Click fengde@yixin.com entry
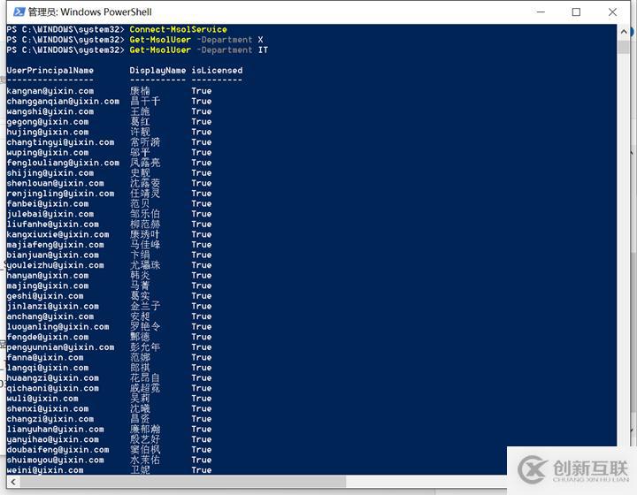Screen dimensions: 637x495 48,337
